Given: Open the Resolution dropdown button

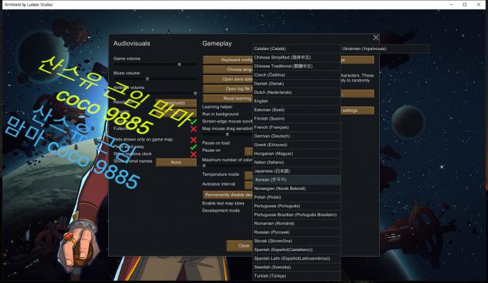Looking at the screenshot, I should [x=176, y=103].
